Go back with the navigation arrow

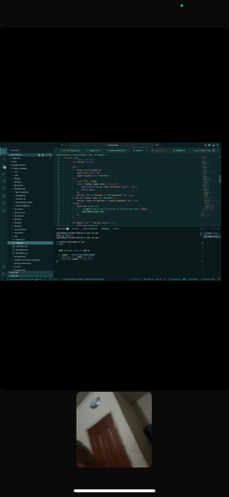62,145
